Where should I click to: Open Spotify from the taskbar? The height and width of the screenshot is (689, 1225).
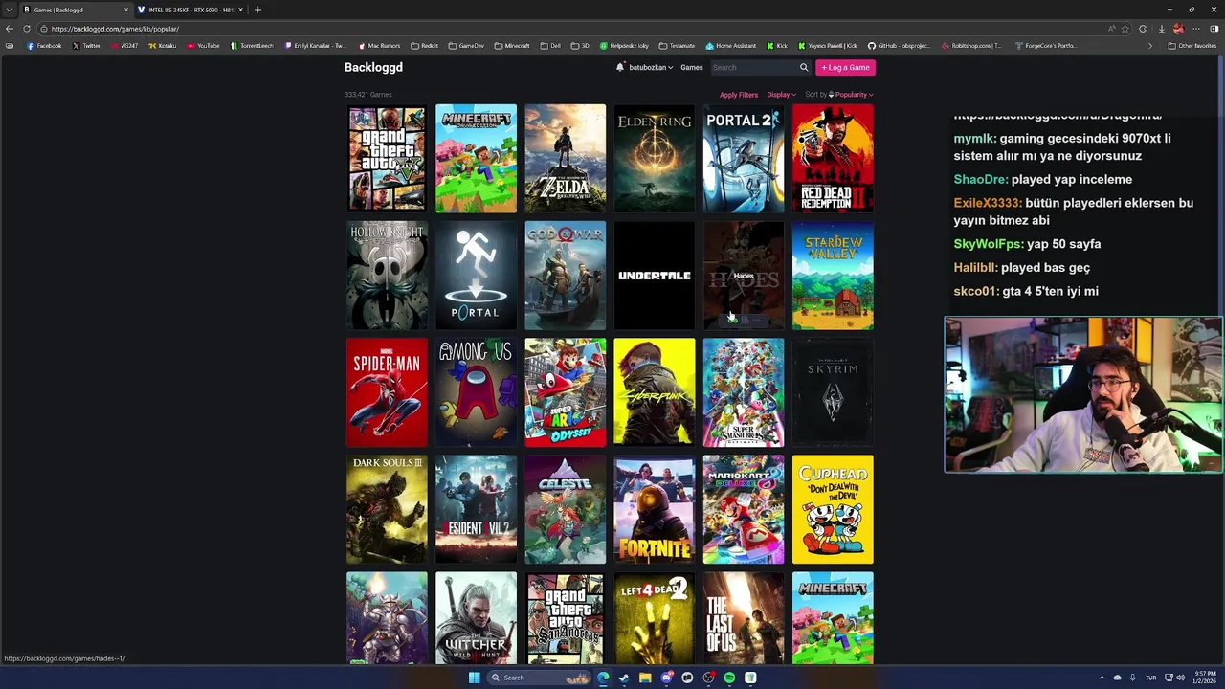(729, 678)
